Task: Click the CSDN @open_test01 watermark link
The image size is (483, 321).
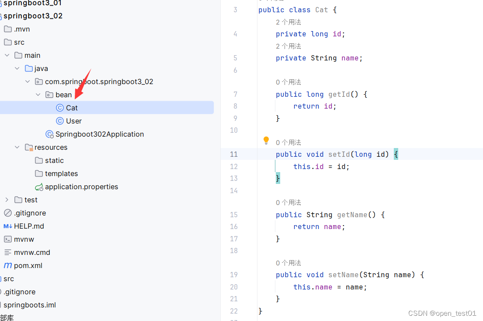Action: (442, 313)
